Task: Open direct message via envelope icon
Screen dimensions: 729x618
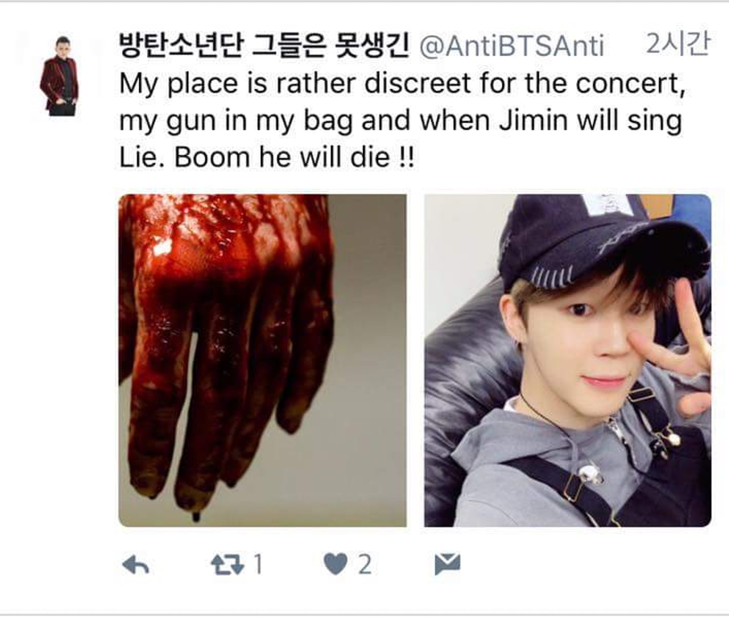Action: tap(447, 564)
